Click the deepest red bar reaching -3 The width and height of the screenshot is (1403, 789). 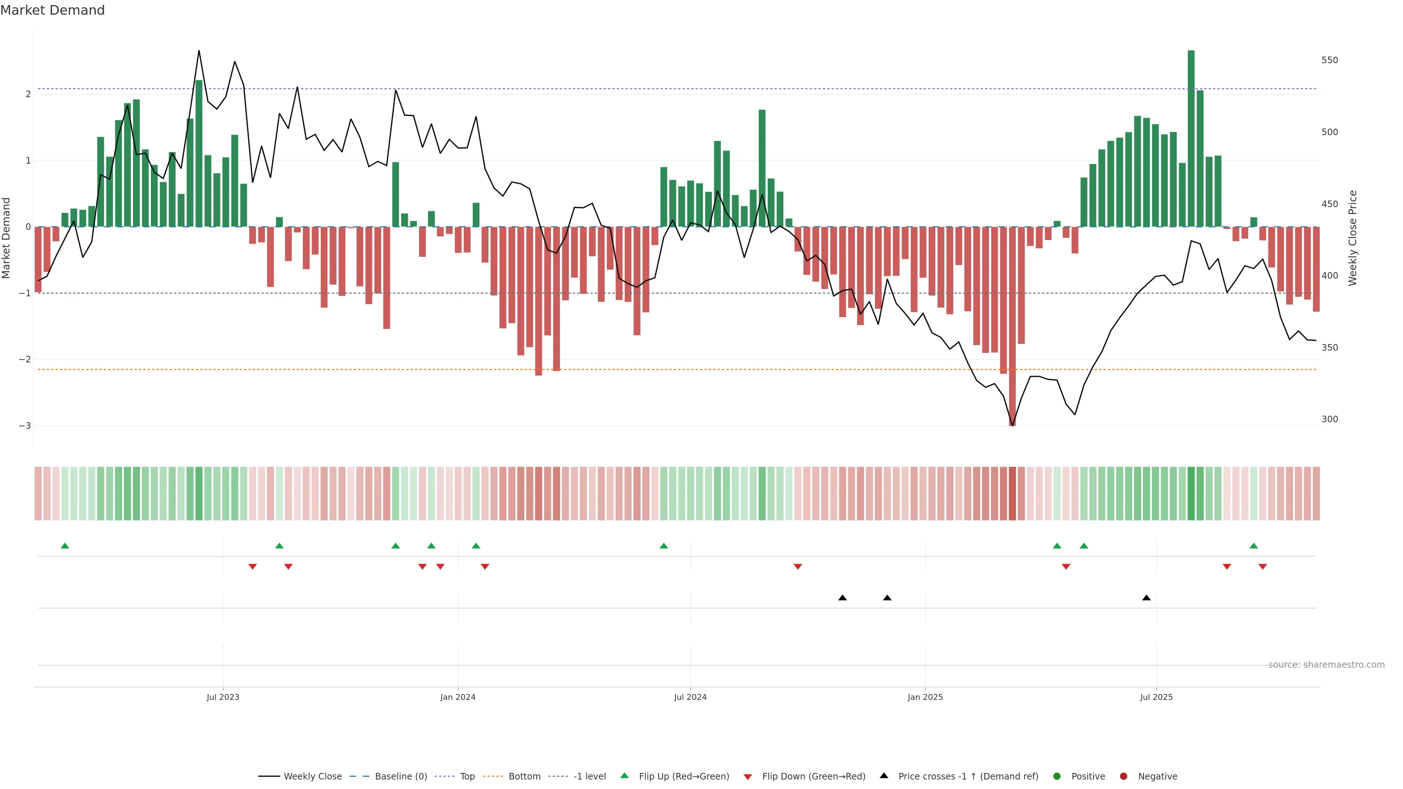coord(1012,327)
